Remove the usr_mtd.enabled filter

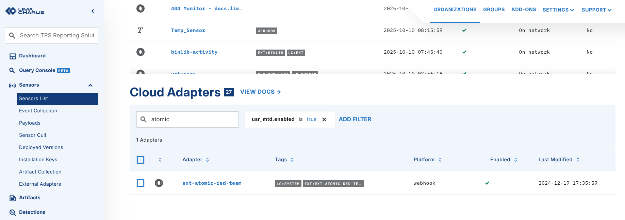(x=324, y=120)
